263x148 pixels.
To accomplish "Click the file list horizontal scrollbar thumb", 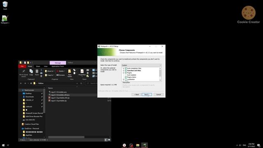I will click(x=66, y=137).
